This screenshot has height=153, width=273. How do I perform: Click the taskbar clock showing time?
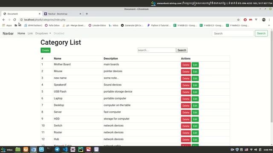point(268,150)
